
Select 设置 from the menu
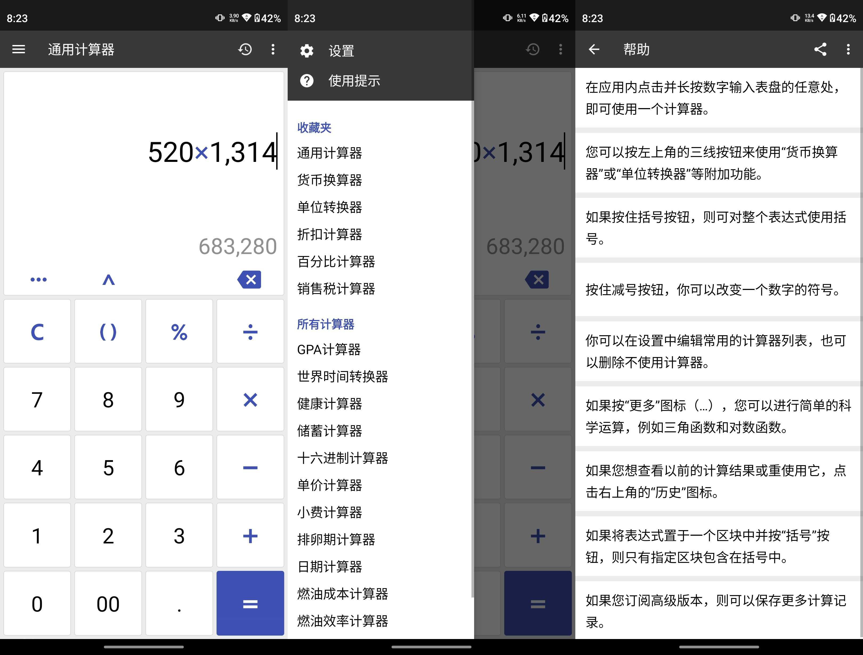341,50
